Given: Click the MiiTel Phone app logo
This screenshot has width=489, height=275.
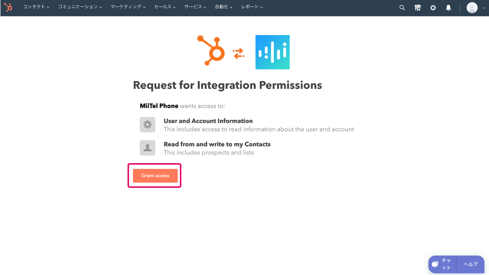Looking at the screenshot, I should coord(272,52).
